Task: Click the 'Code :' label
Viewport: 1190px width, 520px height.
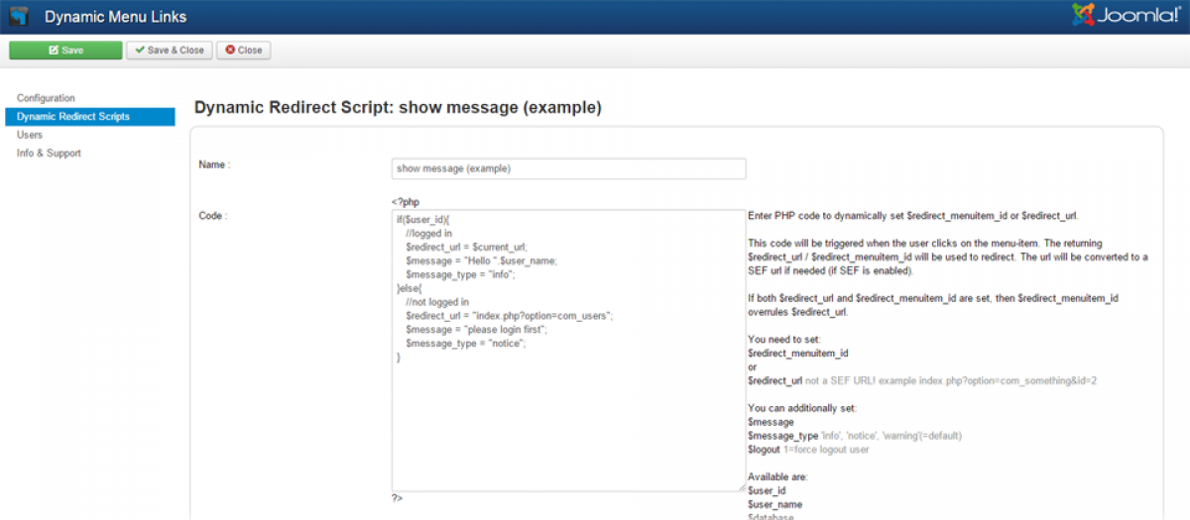Action: pyautogui.click(x=213, y=215)
